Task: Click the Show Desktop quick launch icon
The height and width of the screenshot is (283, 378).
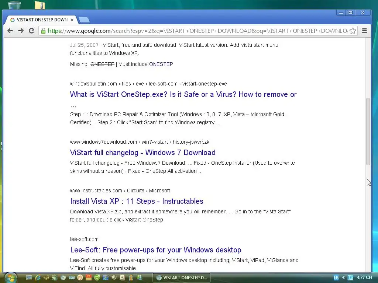Action: pos(29,278)
